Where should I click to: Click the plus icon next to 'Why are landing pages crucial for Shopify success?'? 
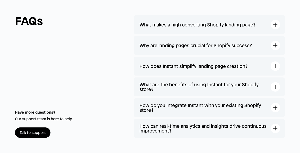pyautogui.click(x=275, y=45)
